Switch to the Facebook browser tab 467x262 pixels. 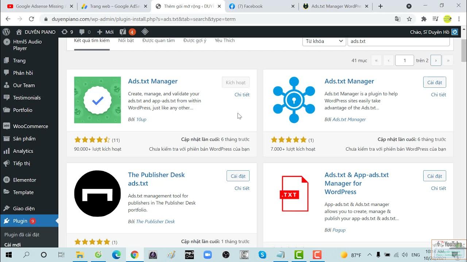point(262,6)
